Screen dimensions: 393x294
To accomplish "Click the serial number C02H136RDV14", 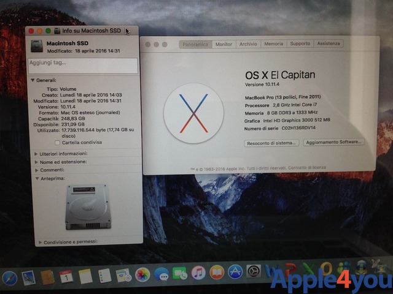I will (x=298, y=128).
